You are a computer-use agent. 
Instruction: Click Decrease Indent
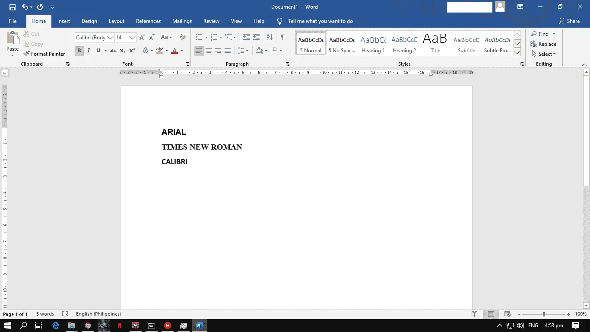pos(247,37)
